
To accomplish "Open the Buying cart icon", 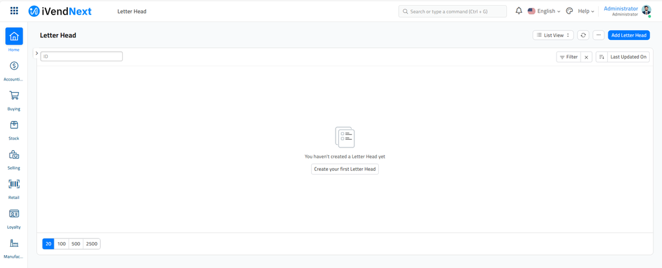I will 14,96.
